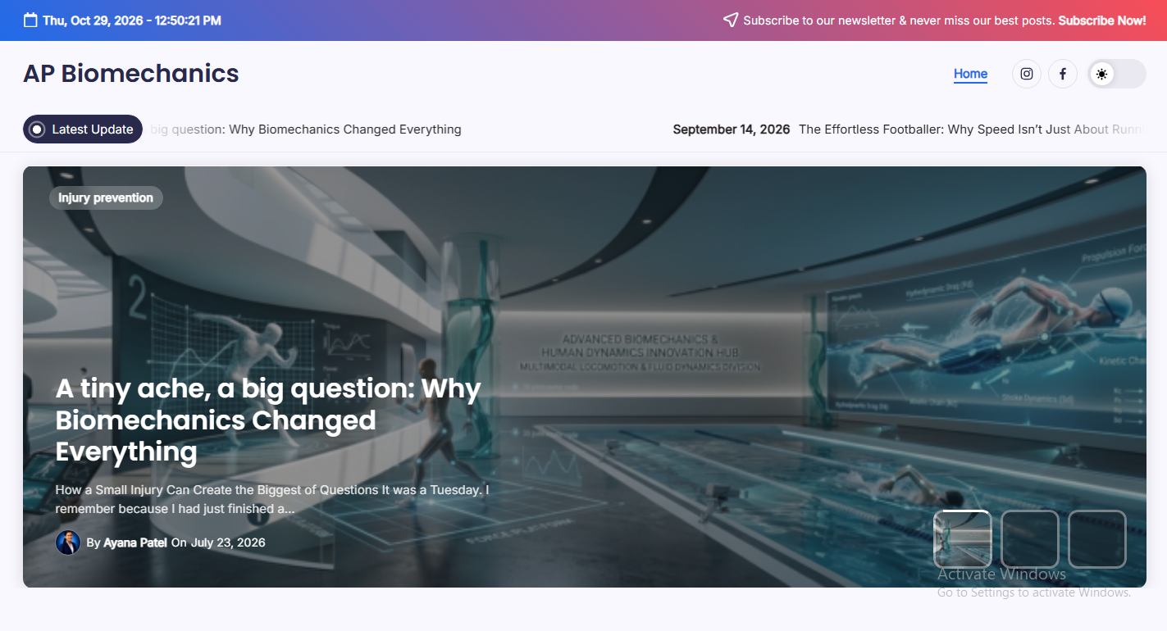Viewport: 1167px width, 631px height.
Task: Open The Effortless Footballer ticker post
Action: 972,129
